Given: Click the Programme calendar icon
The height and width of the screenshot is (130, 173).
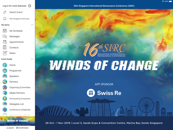Looking at the screenshot, I should pyautogui.click(x=5, y=71).
